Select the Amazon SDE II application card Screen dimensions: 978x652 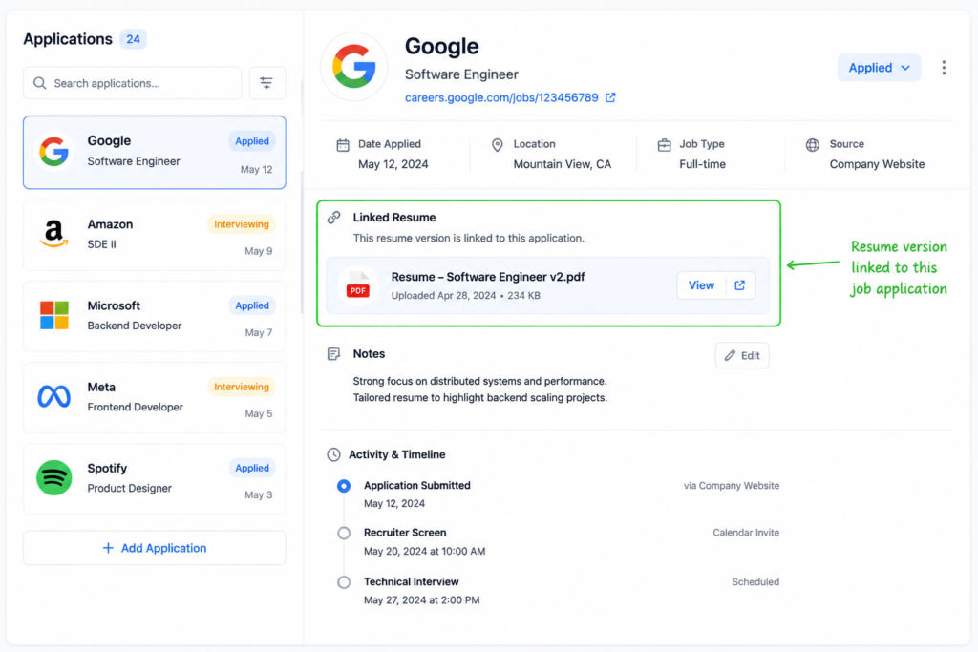click(x=155, y=235)
